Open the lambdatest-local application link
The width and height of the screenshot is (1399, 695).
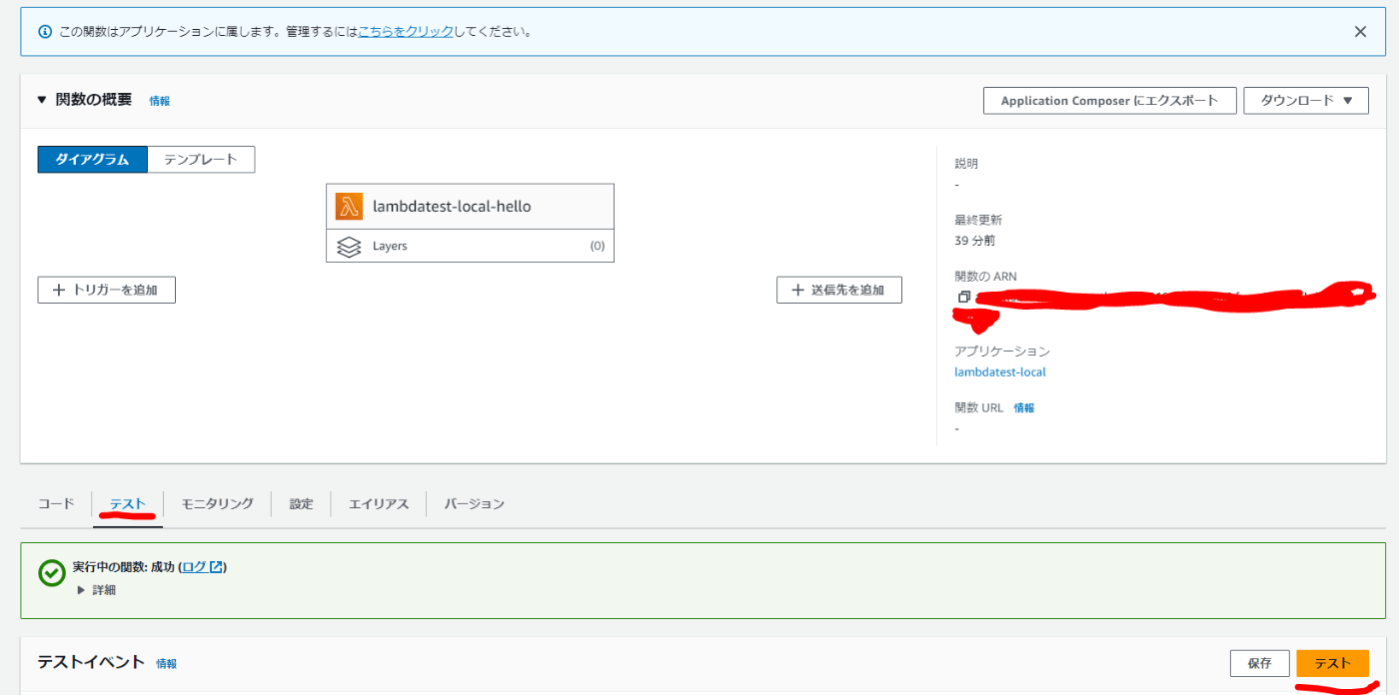(1000, 372)
